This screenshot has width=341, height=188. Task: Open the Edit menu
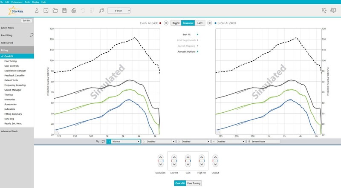(x=7, y=2)
